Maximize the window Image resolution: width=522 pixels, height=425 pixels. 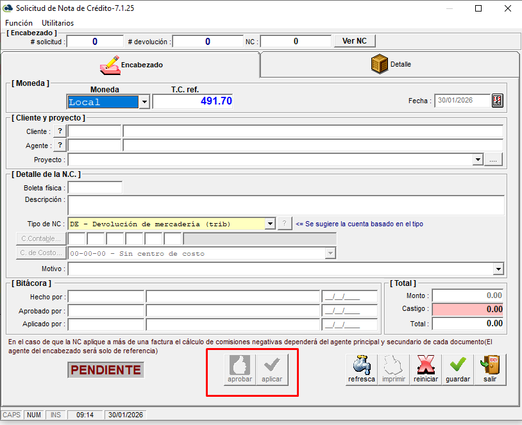coord(478,8)
